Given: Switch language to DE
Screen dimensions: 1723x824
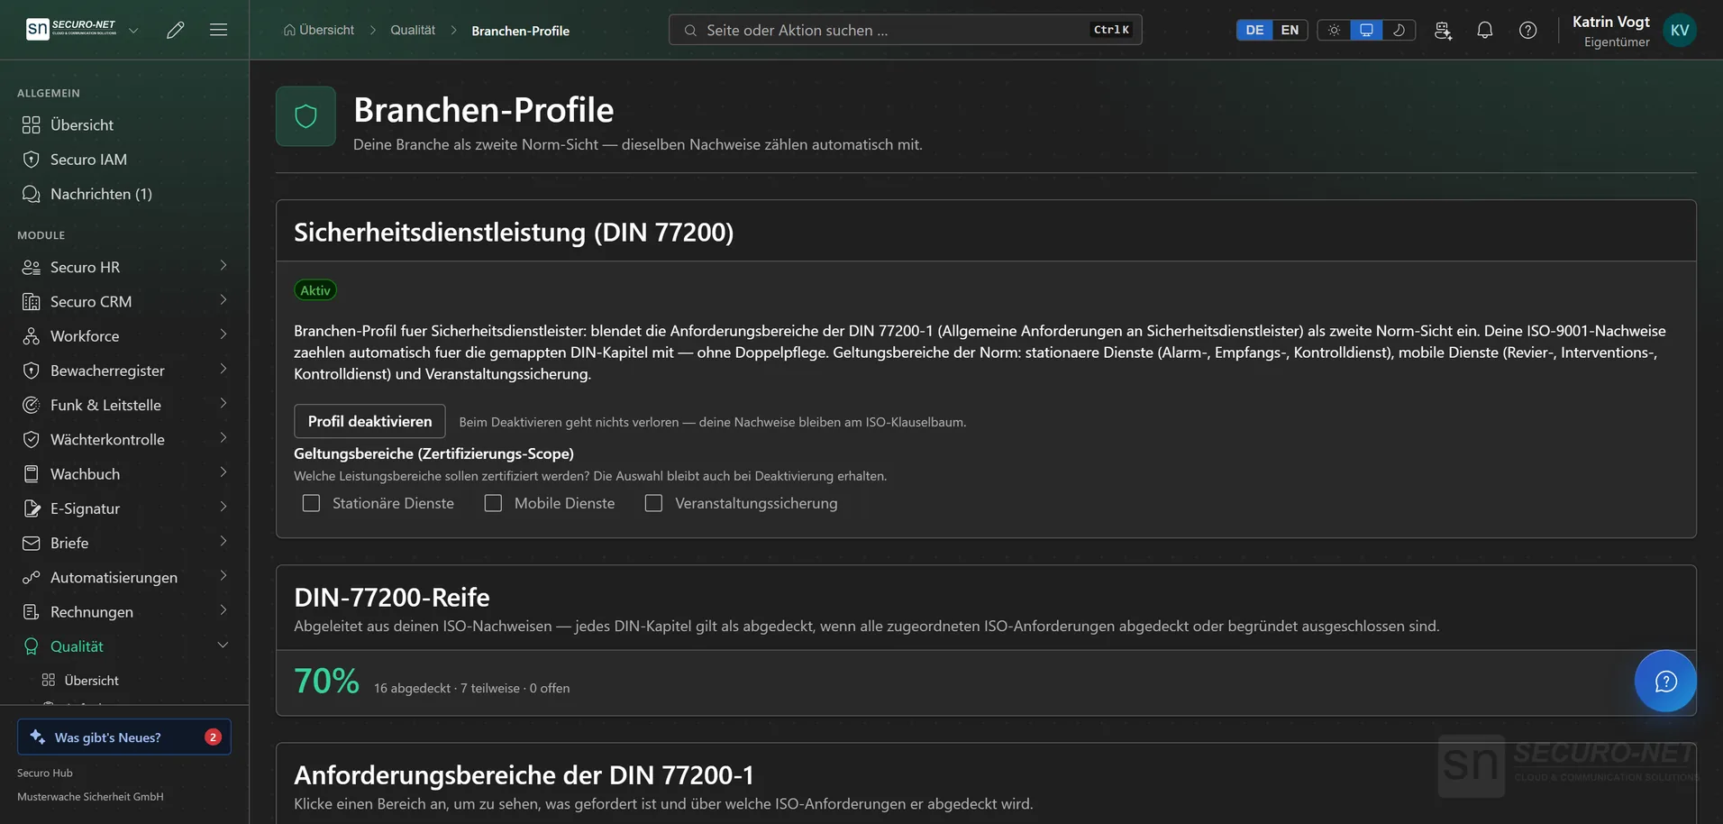Looking at the screenshot, I should pyautogui.click(x=1254, y=30).
